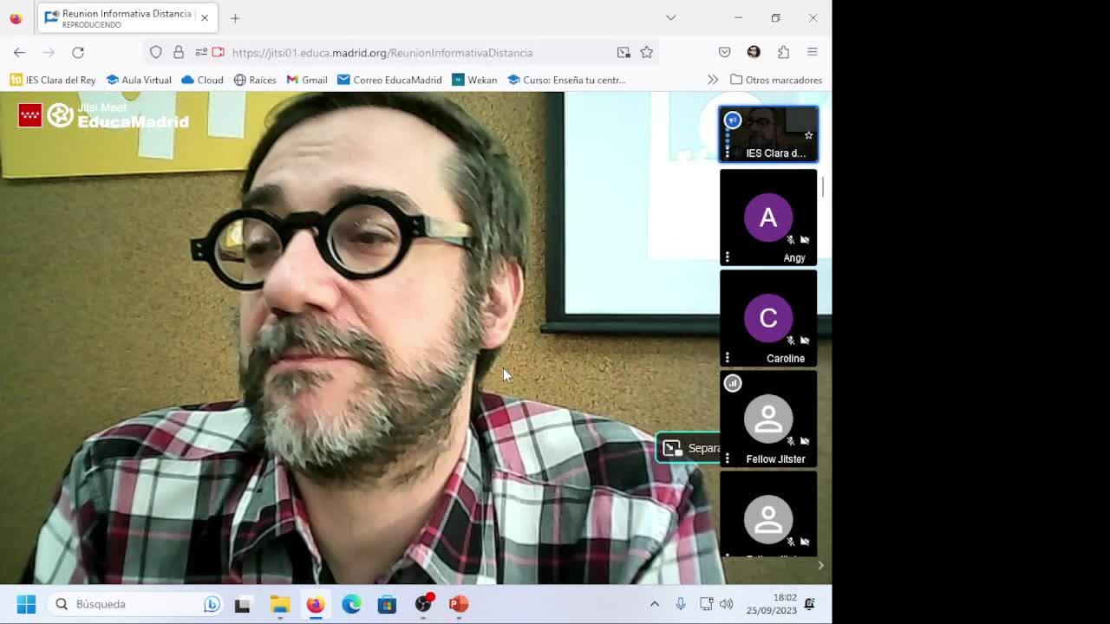This screenshot has width=1110, height=624.
Task: Open network settings from the tray
Action: [707, 604]
